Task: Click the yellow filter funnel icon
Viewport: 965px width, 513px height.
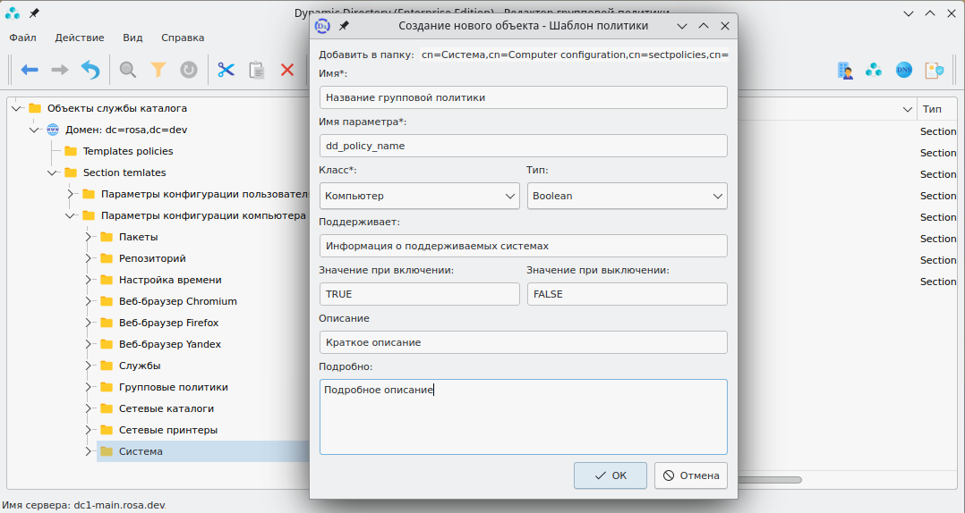Action: 158,70
